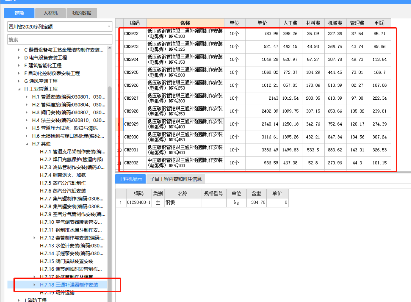Screen dimensions: 411x302
Task: Select tree item H.7.1 管道支吊架制作安装
Action: coord(73,152)
